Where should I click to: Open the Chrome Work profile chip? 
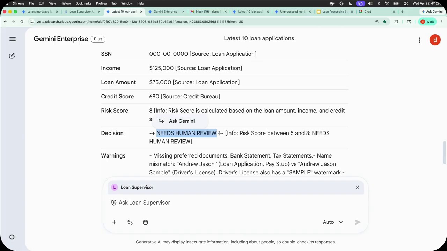[x=427, y=22]
